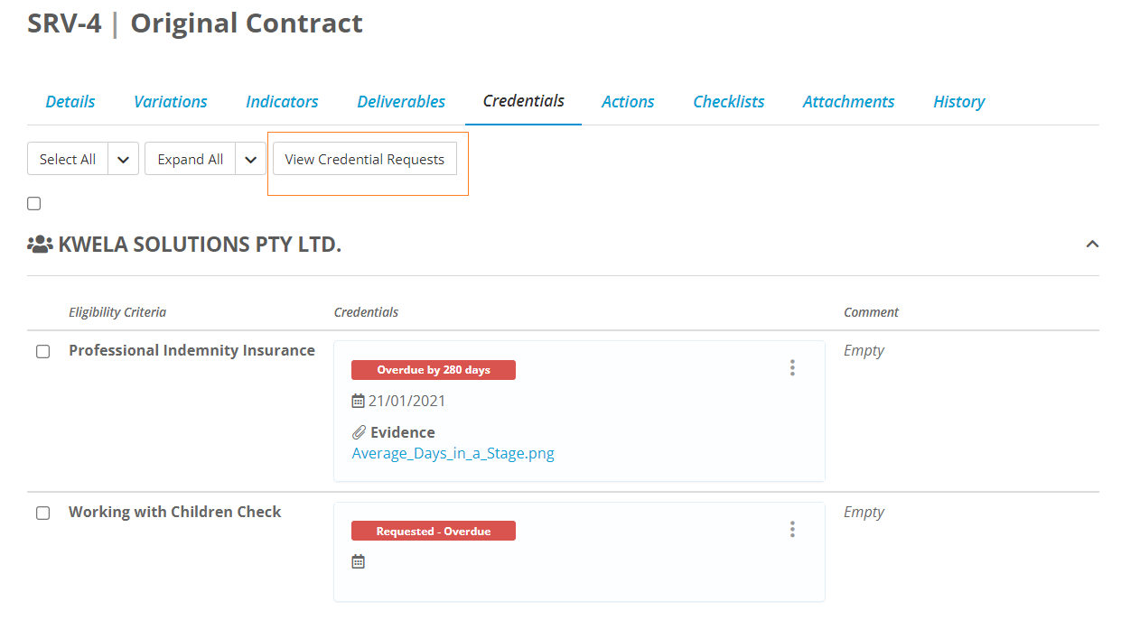
Task: Click View Credential Requests button
Action: coord(365,159)
